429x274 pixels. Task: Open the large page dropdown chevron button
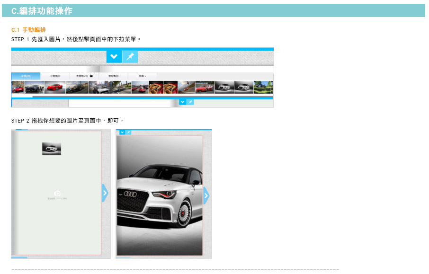pyautogui.click(x=114, y=57)
